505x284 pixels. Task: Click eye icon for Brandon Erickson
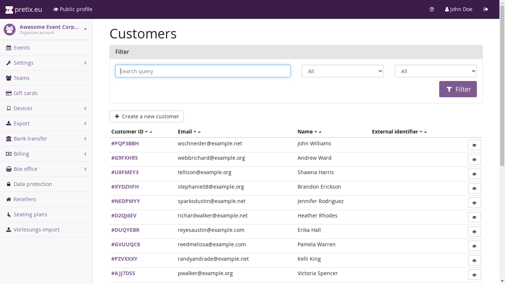point(474,189)
